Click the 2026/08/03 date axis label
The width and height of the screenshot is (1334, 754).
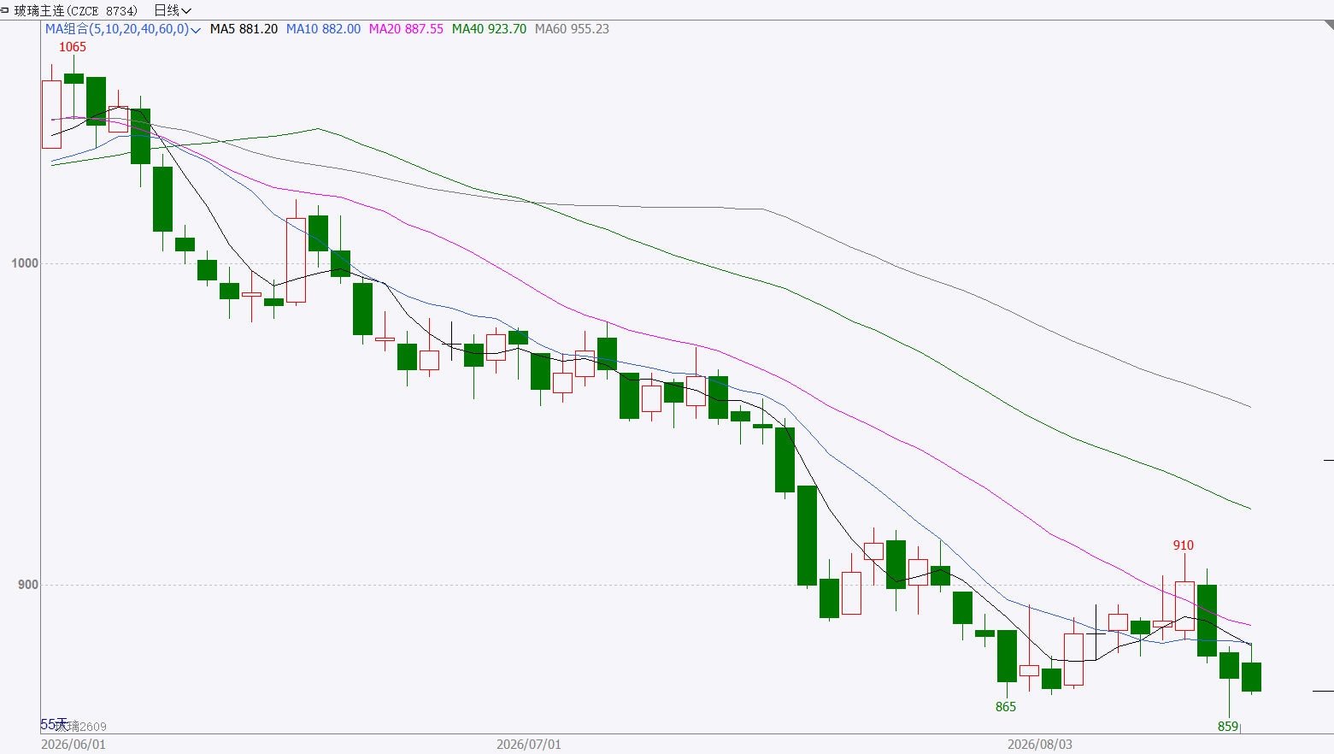[1040, 745]
